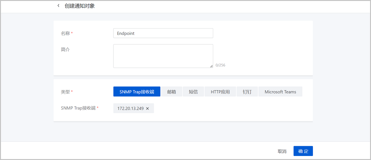Select the SNMP Trap接收端 type option
Screen dimensions: 371x160
click(x=137, y=92)
